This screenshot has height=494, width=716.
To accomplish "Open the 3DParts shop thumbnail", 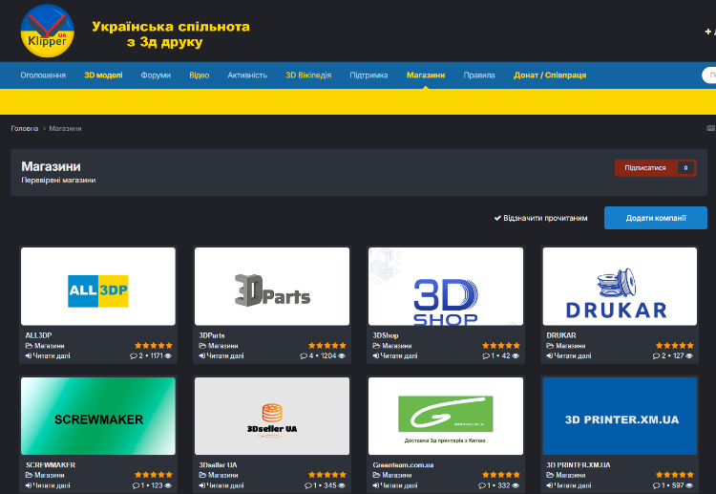I will (272, 287).
